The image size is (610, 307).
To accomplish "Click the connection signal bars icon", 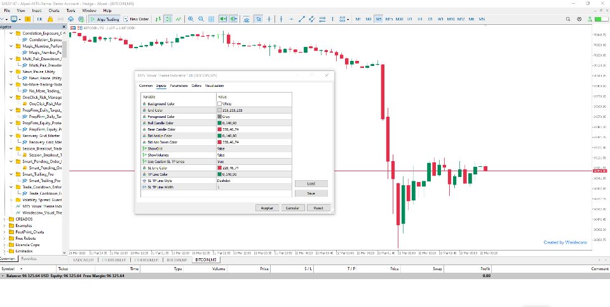I will pos(591,19).
